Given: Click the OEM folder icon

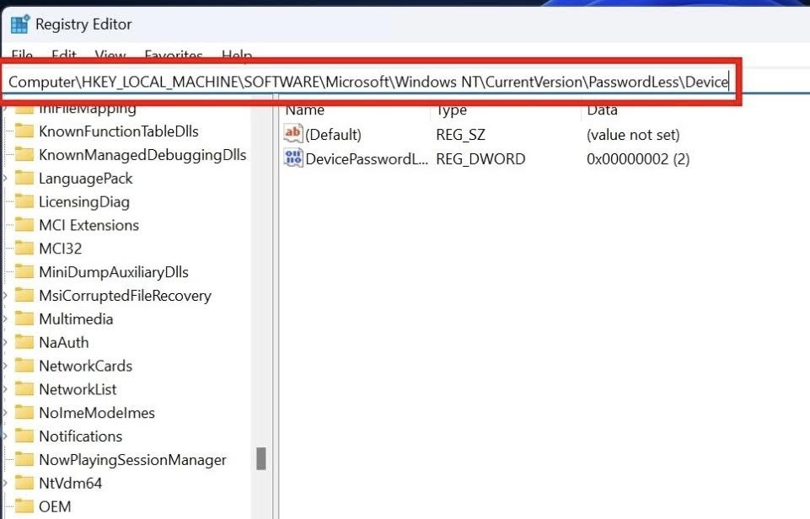Looking at the screenshot, I should [x=25, y=506].
